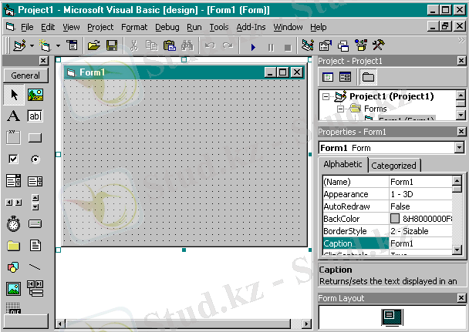Click the Break pause button
The height and width of the screenshot is (332, 469).
271,47
